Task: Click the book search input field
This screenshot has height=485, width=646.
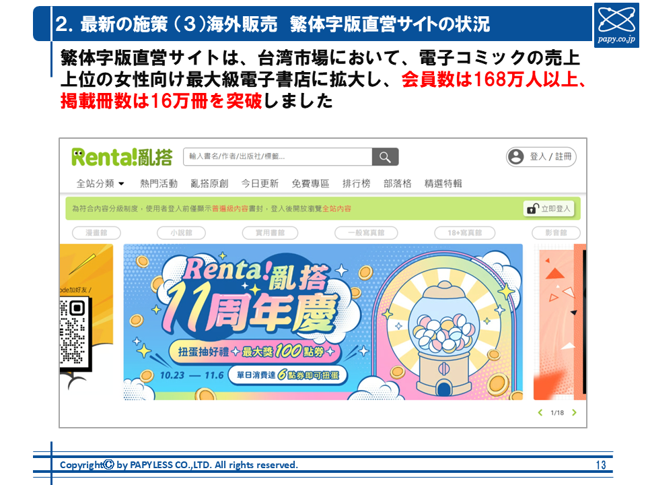Action: [278, 157]
